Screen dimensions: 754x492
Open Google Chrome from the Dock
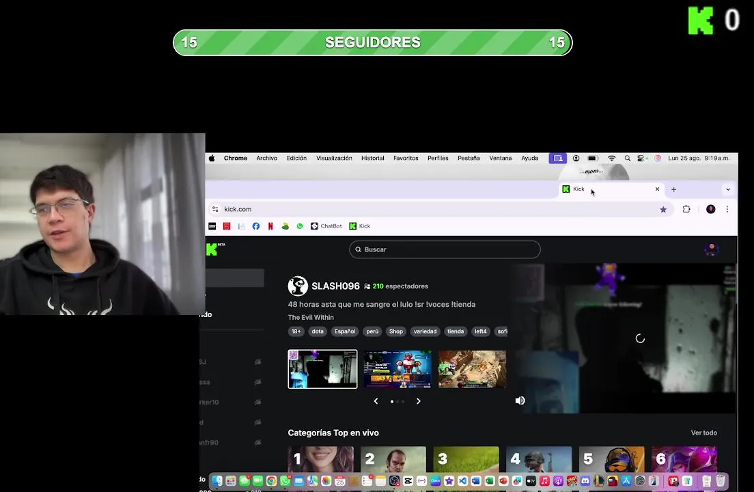click(272, 481)
